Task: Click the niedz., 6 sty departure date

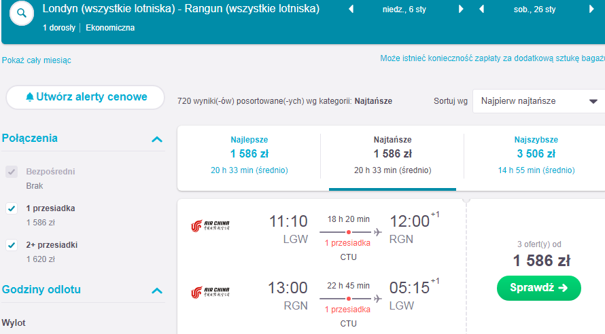Action: (x=404, y=10)
